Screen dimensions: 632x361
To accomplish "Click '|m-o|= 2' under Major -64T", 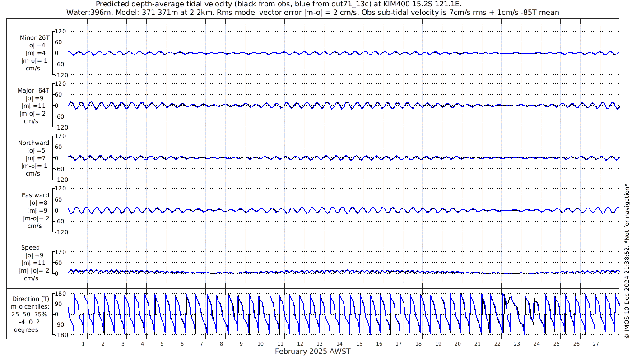I will [33, 114].
